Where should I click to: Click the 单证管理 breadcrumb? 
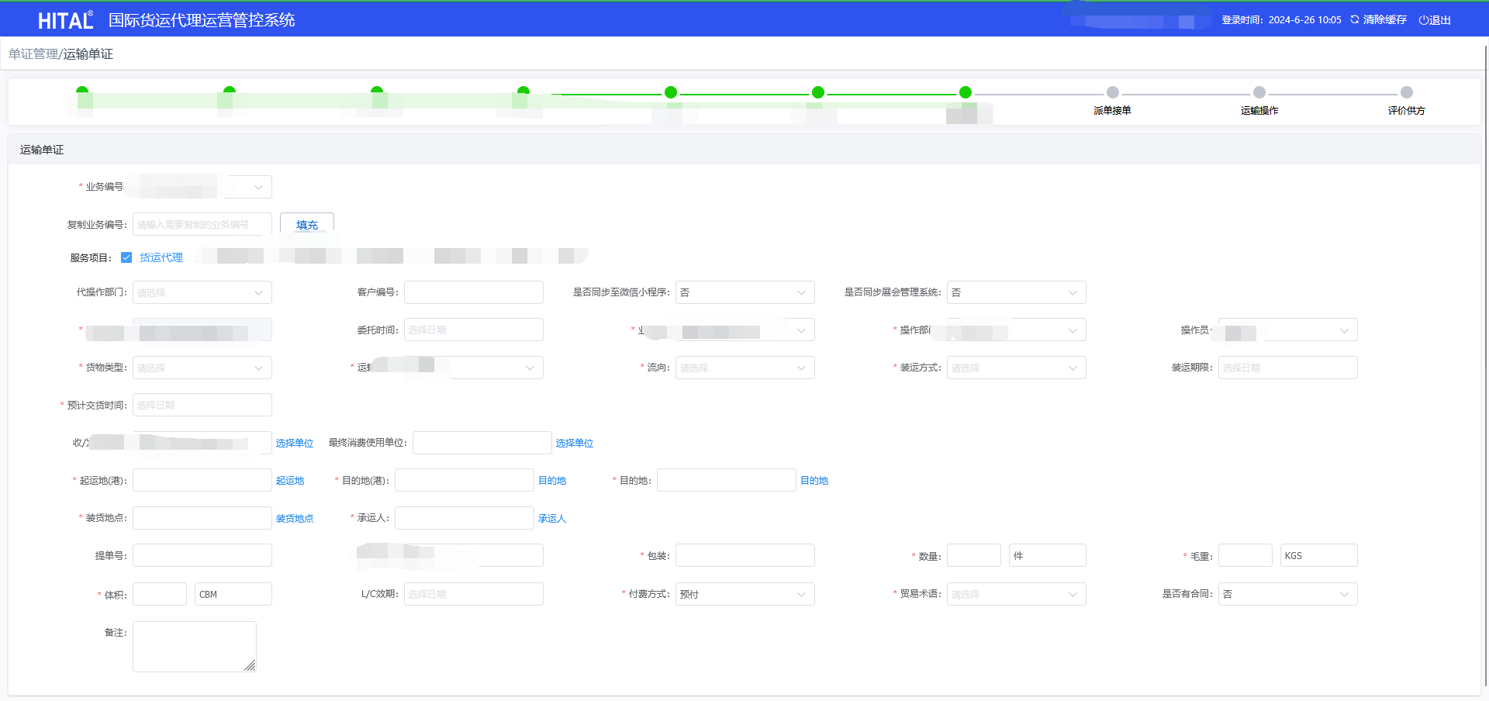33,54
